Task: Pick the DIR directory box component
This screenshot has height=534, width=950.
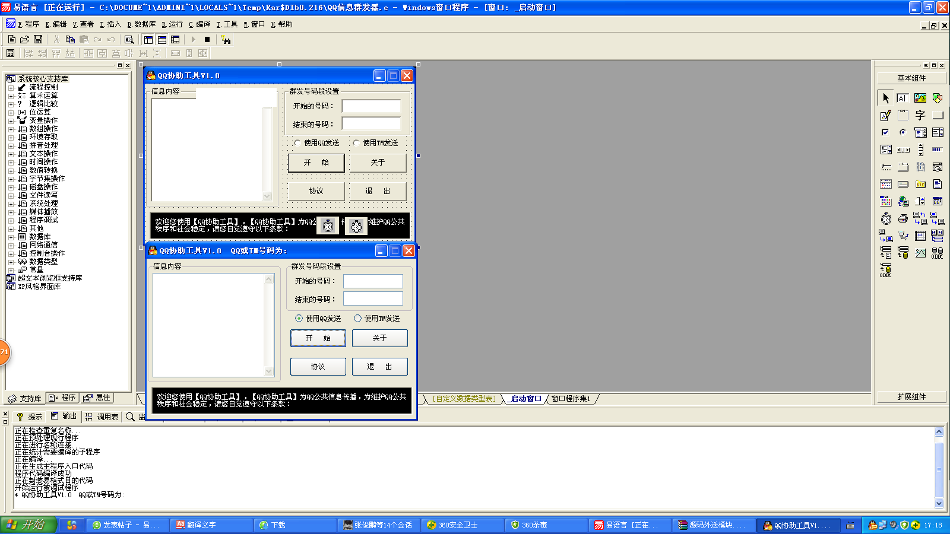Action: click(920, 184)
